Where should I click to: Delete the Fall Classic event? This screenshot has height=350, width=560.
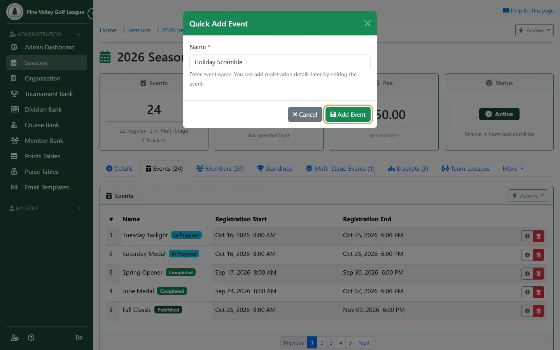click(x=538, y=311)
